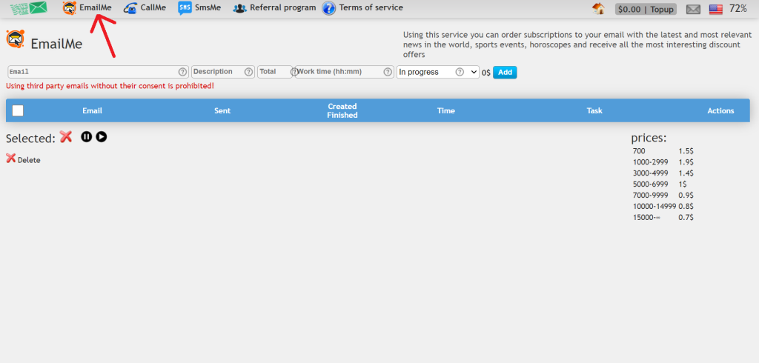This screenshot has width=759, height=363.
Task: Show help icon inside status dropdown
Action: [460, 72]
